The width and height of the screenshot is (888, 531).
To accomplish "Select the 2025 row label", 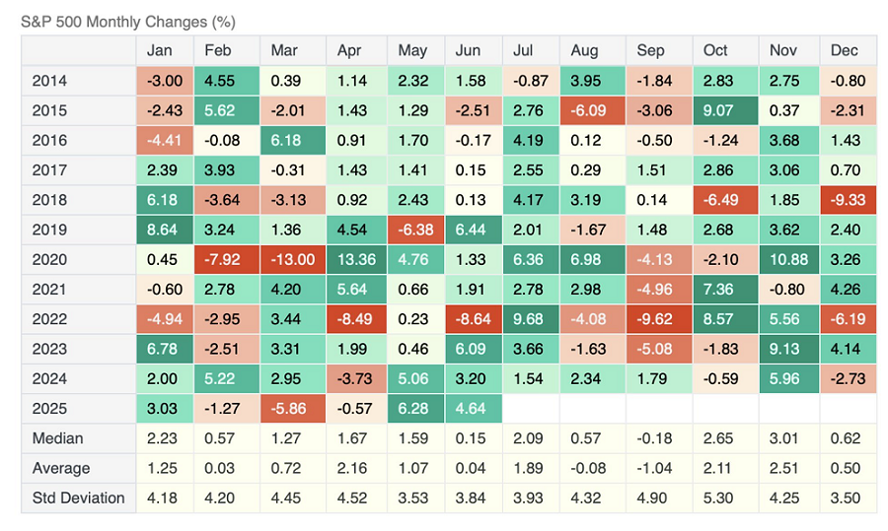I will click(50, 409).
